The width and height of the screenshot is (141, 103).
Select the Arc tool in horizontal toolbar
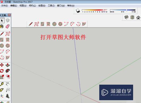(x=66, y=24)
